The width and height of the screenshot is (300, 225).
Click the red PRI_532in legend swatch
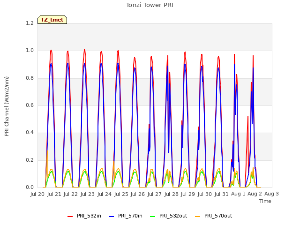coord(70,217)
